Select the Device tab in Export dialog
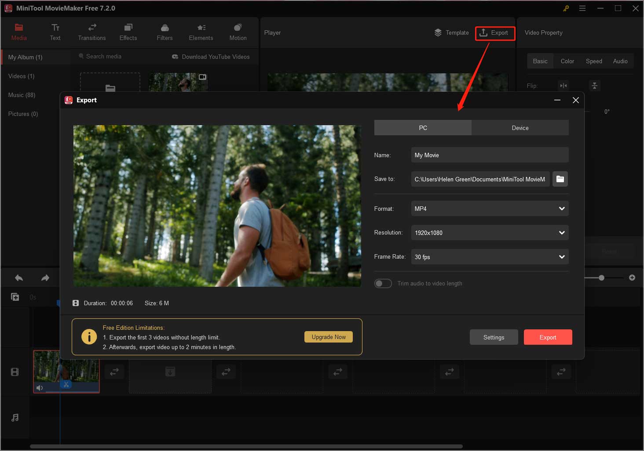The height and width of the screenshot is (451, 644). (x=520, y=128)
